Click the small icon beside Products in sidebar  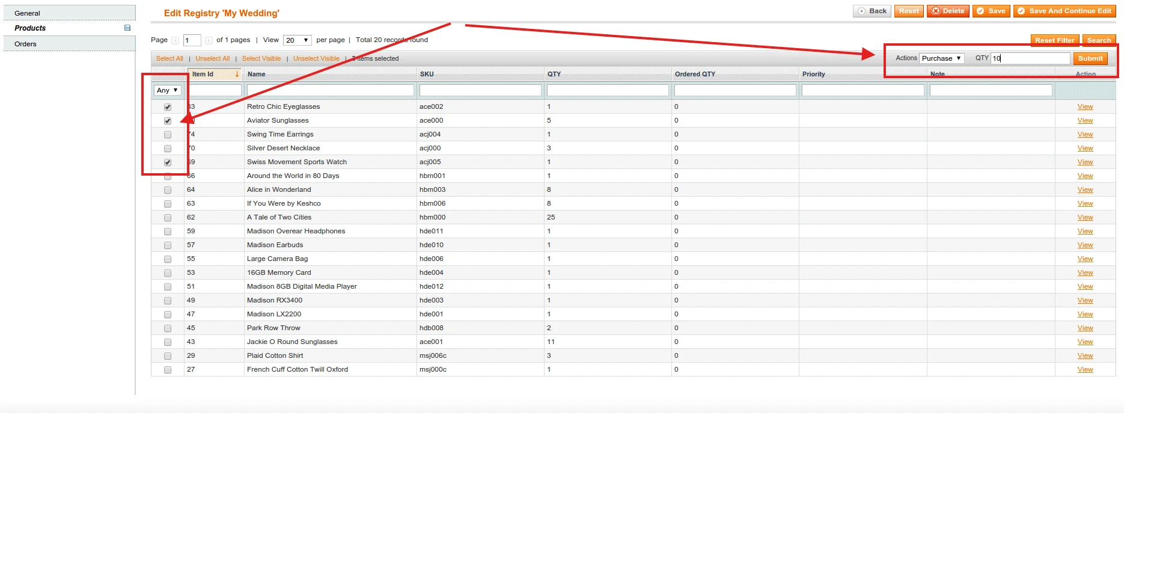127,28
